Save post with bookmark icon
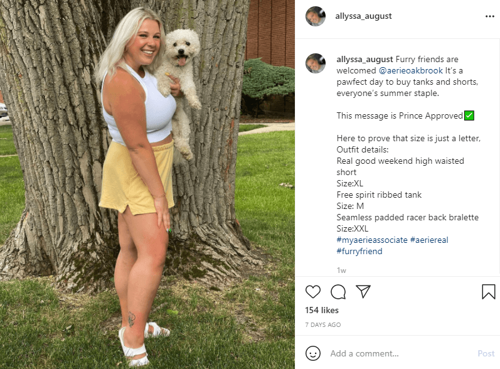The height and width of the screenshot is (369, 500). pyautogui.click(x=488, y=292)
